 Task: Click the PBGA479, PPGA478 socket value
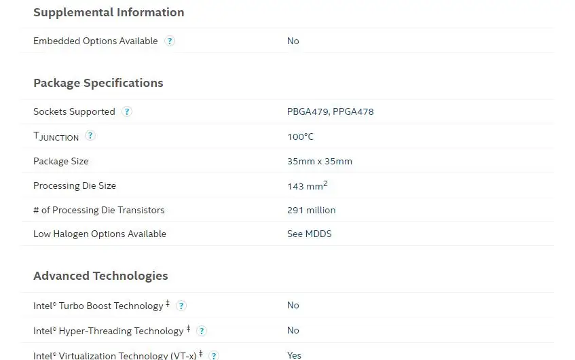330,111
